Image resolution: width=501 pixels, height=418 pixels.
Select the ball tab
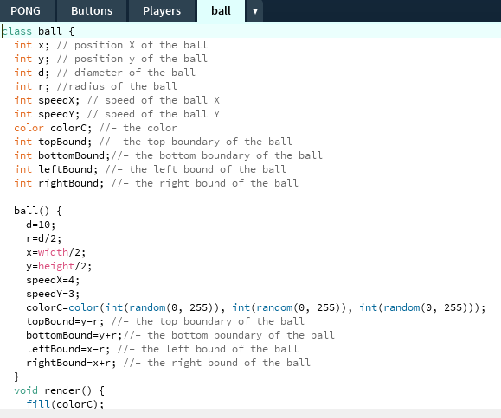(x=222, y=11)
